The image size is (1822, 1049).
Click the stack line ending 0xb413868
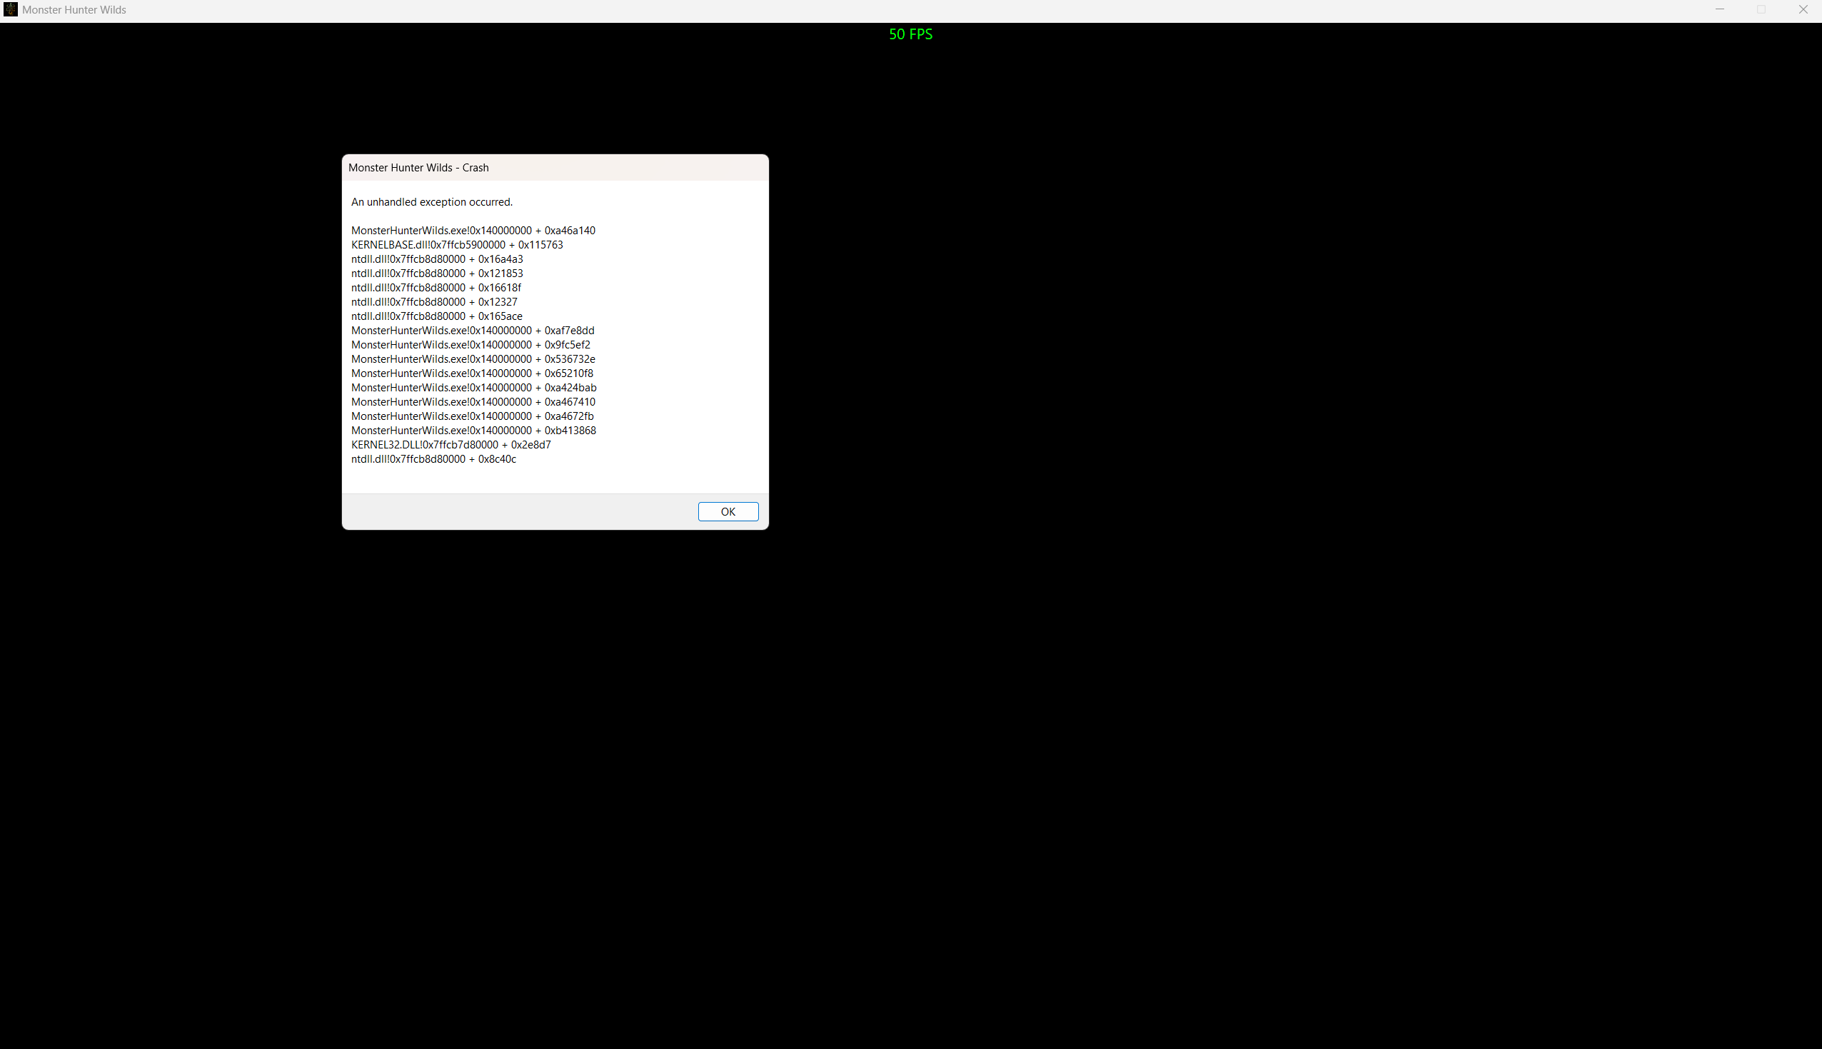tap(473, 431)
